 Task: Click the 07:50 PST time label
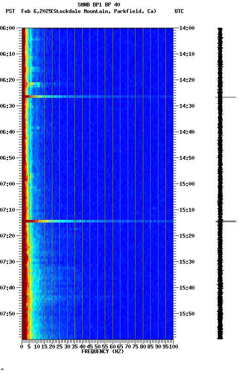pos(8,314)
